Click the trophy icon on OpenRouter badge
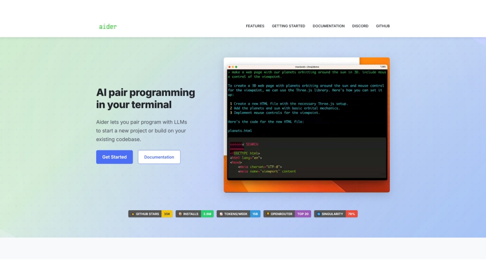The image size is (486, 274). pos(268,214)
